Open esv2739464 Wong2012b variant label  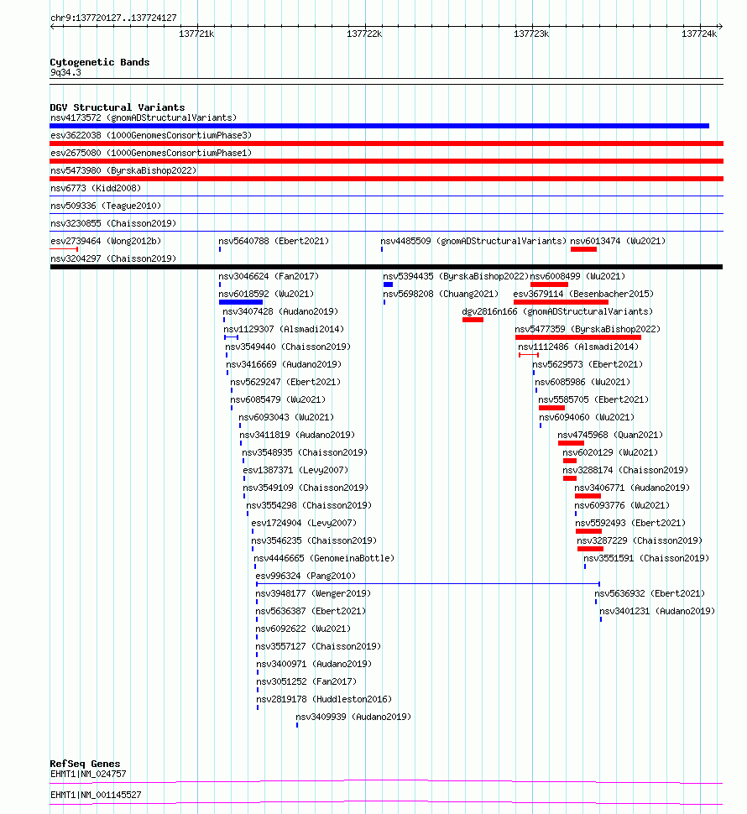coord(106,242)
